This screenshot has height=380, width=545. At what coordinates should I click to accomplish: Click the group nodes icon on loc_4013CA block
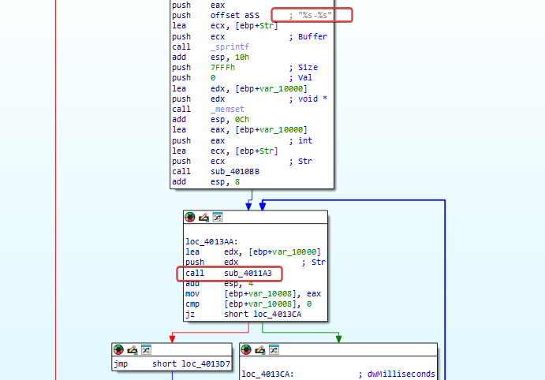point(274,349)
